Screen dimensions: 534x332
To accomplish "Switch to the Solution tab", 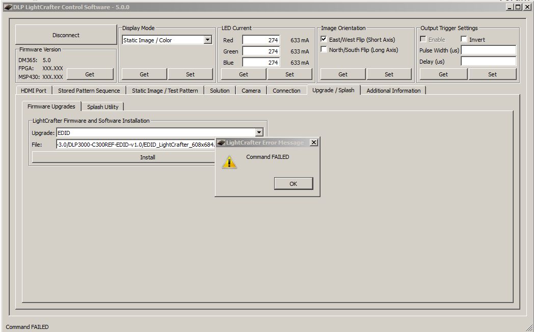I will click(220, 91).
